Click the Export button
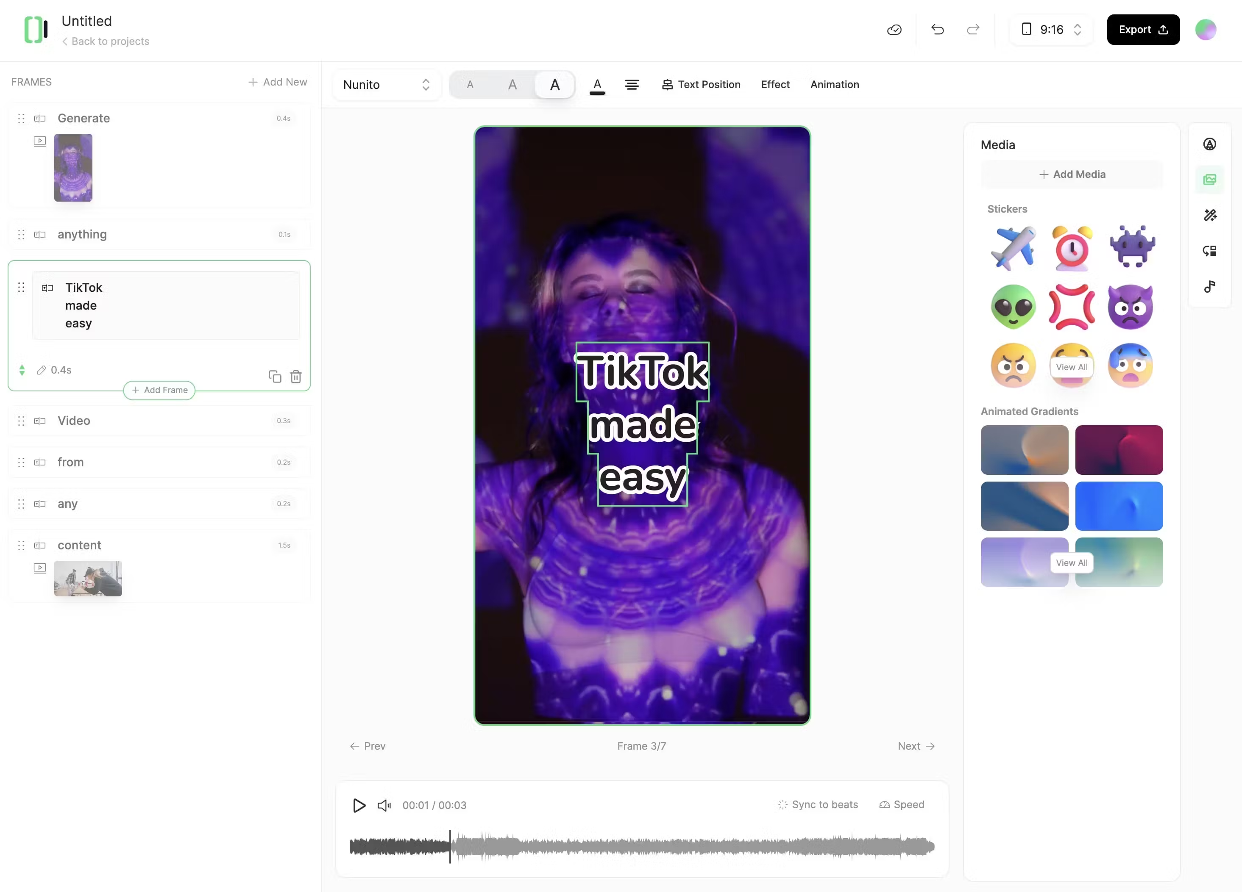Viewport: 1242px width, 892px height. (x=1143, y=30)
